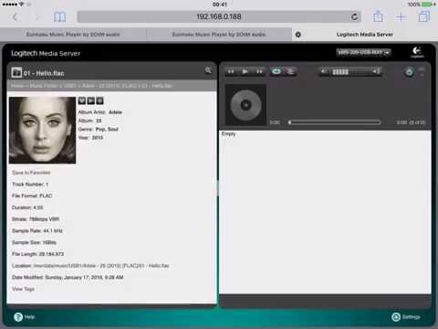
Task: Show all open Safari tabs
Action: point(424,16)
